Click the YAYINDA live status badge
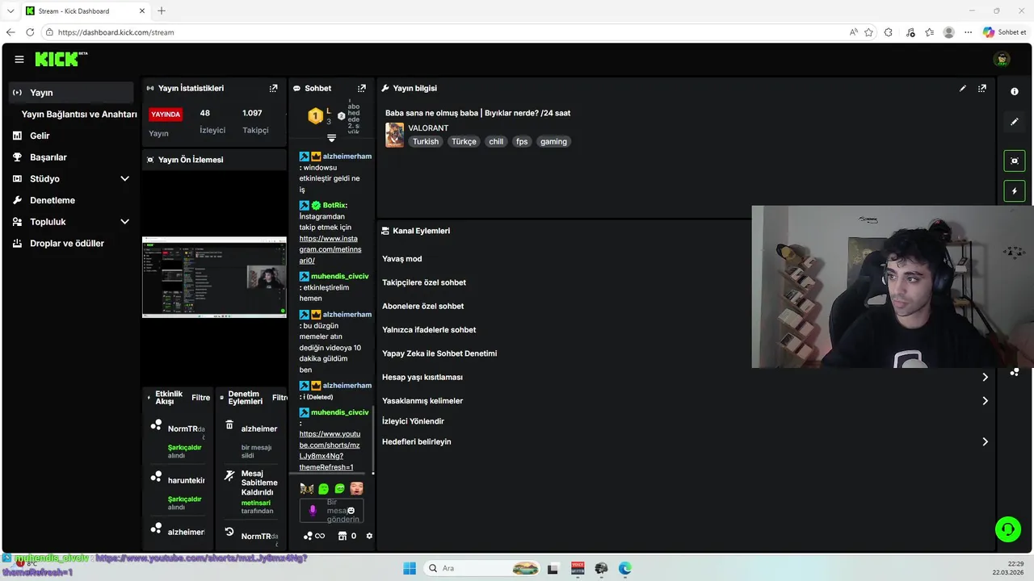Viewport: 1034px width, 581px height. point(166,114)
